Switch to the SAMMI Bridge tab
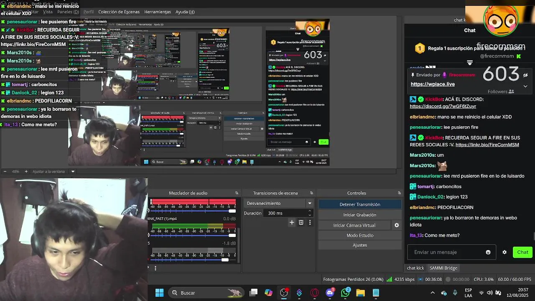The image size is (535, 301). coord(443,268)
